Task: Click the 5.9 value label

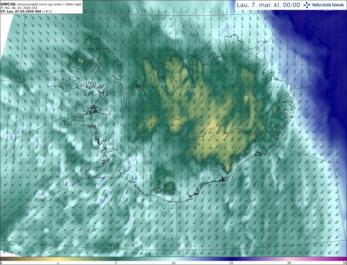Action: (294, 203)
